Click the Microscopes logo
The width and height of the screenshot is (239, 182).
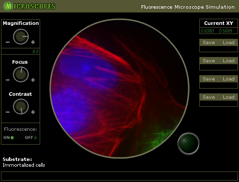click(30, 6)
